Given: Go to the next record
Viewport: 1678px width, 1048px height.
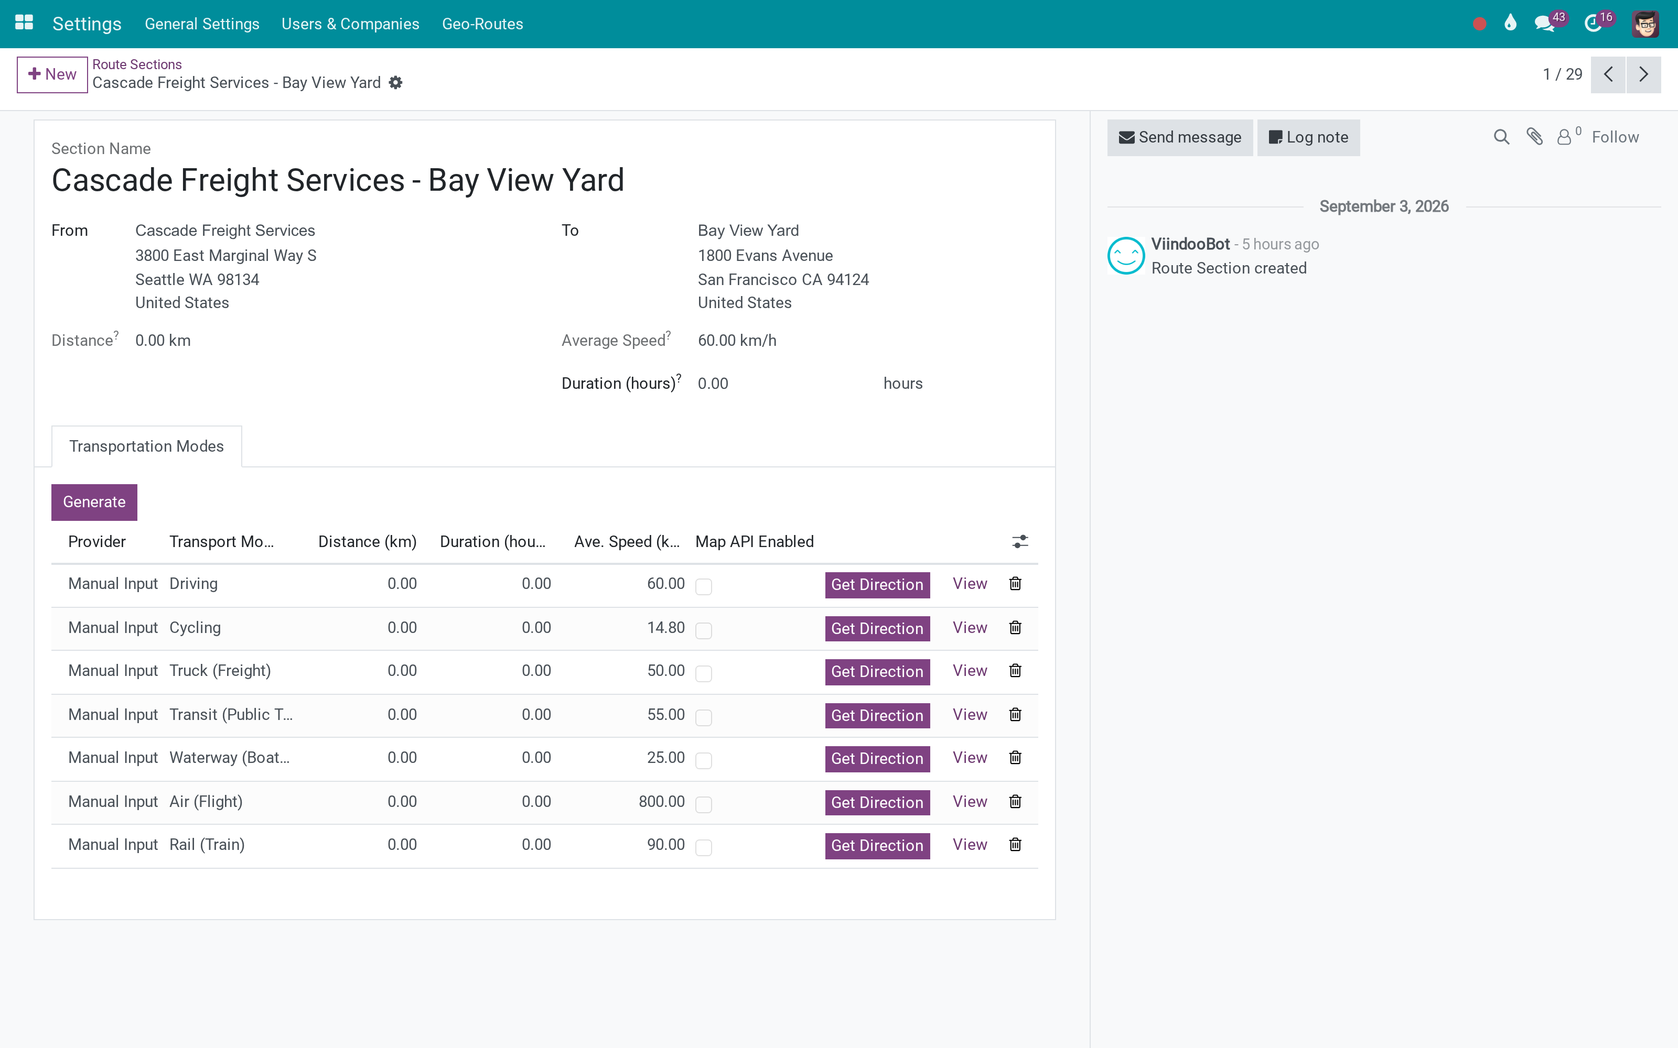Looking at the screenshot, I should 1643,74.
